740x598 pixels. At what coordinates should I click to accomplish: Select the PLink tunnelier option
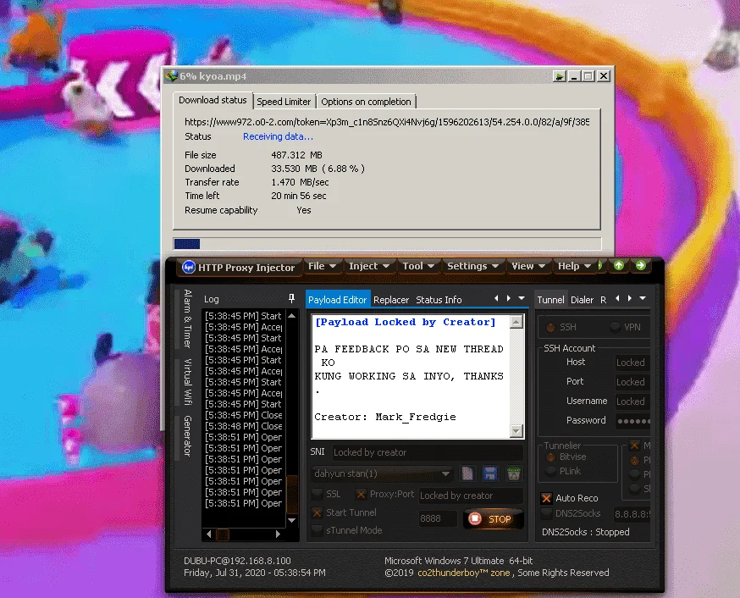(x=550, y=471)
